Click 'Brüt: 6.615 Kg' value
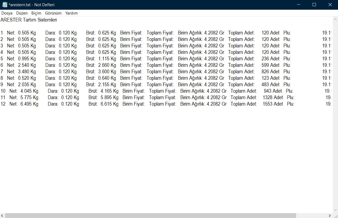The width and height of the screenshot is (338, 218). 103,104
